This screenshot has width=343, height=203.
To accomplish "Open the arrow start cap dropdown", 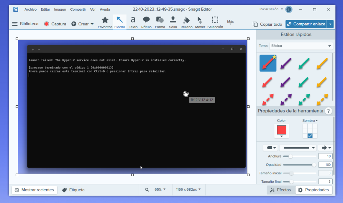I will [x=270, y=148].
